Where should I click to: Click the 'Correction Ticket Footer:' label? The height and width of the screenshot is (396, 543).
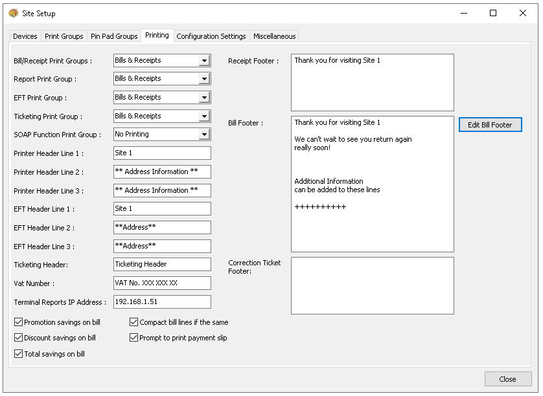click(x=254, y=267)
